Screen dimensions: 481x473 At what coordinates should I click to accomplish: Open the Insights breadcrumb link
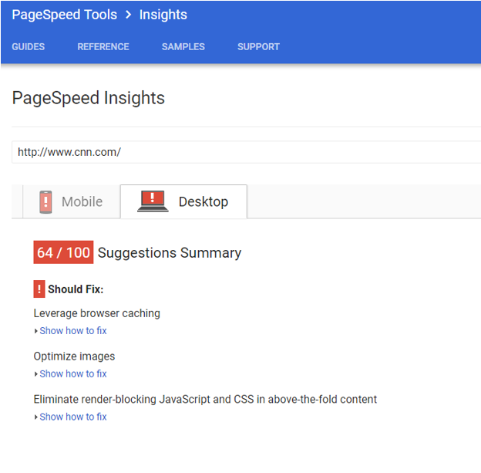(x=163, y=15)
